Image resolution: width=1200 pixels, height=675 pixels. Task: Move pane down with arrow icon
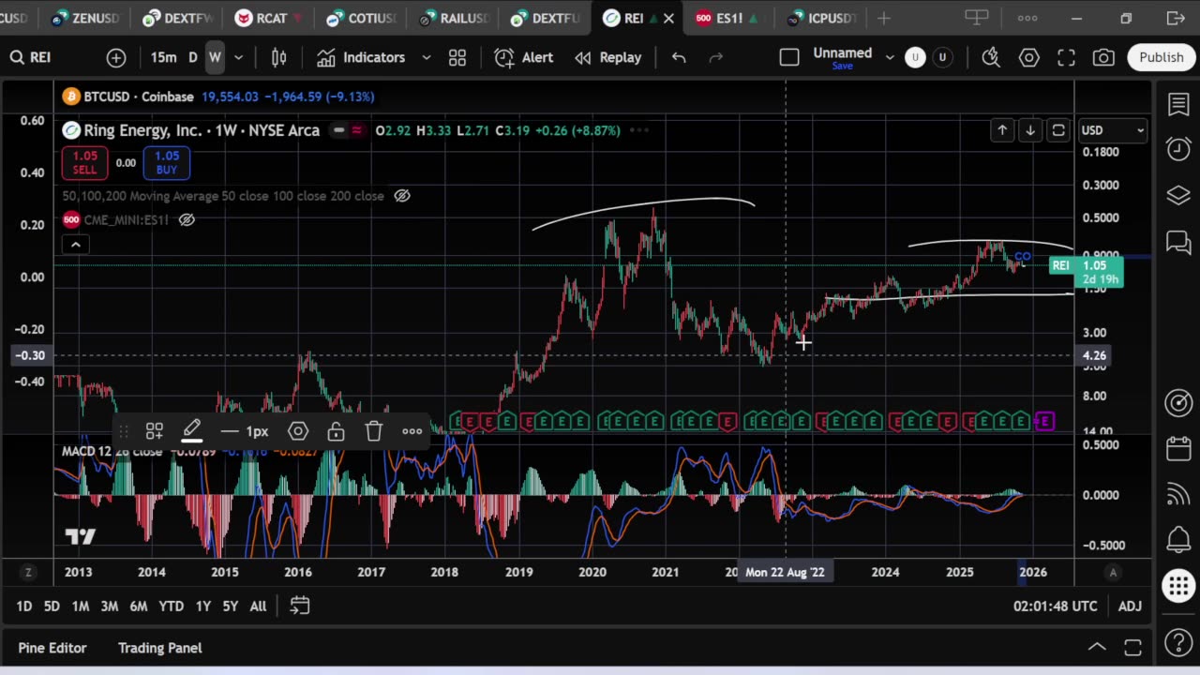coord(1030,130)
